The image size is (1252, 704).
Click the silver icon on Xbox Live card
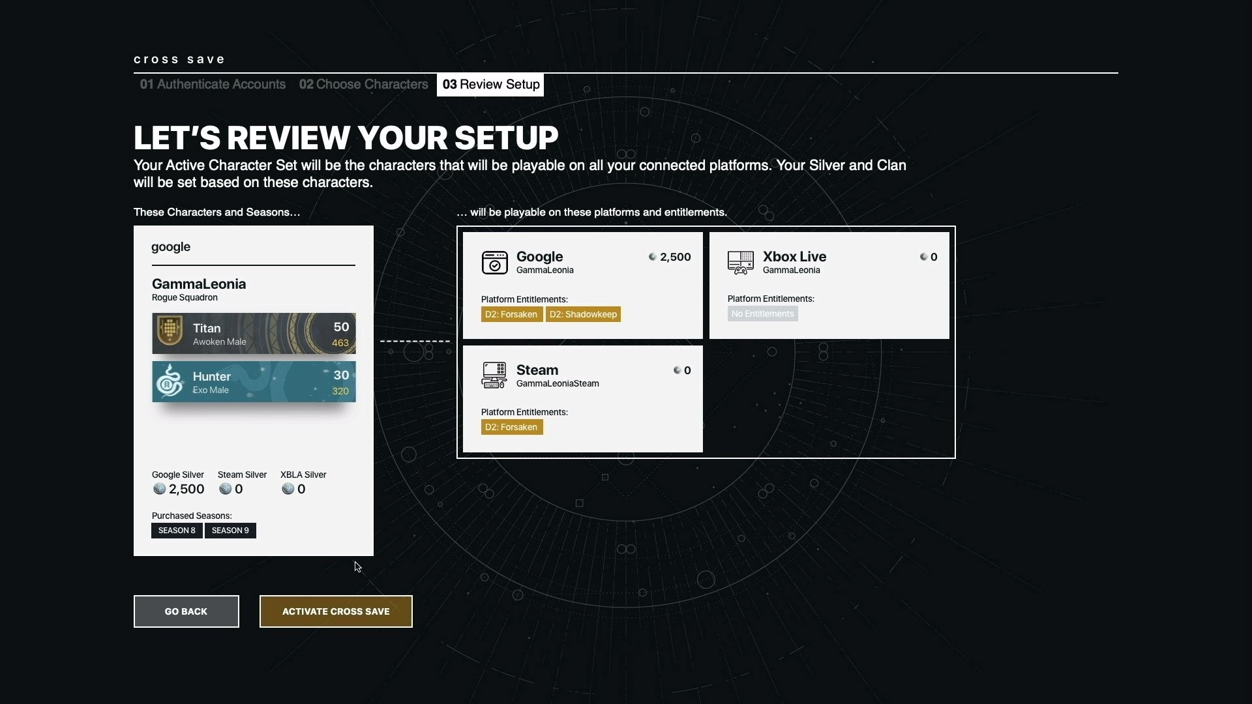[x=923, y=257]
